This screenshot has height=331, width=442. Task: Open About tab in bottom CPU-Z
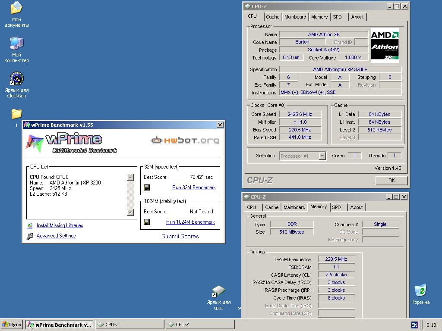point(356,207)
